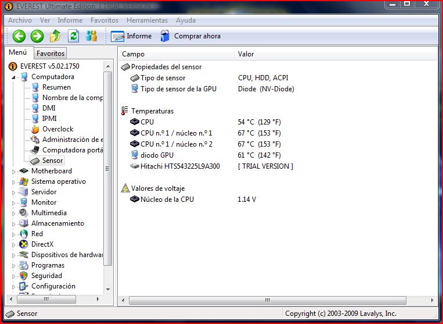This screenshot has width=443, height=324.
Task: Click the users/manage icon in the toolbar
Action: tap(91, 36)
